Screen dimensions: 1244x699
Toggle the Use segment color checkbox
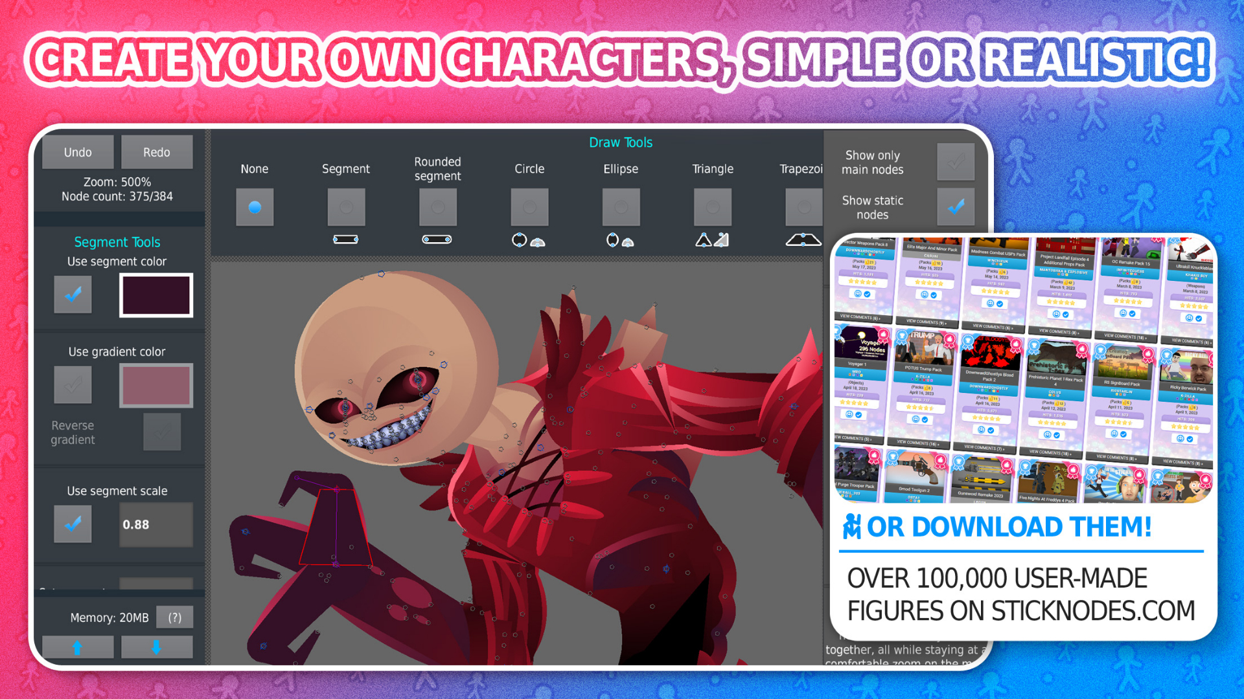click(x=73, y=295)
